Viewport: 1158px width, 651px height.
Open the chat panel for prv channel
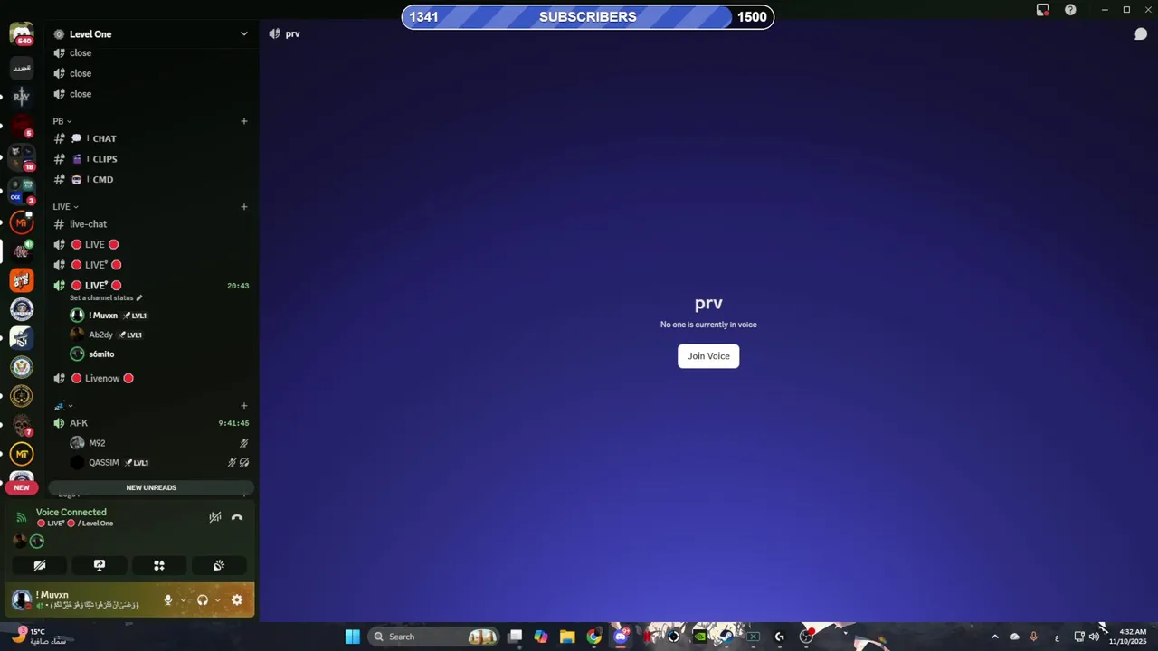click(1141, 34)
